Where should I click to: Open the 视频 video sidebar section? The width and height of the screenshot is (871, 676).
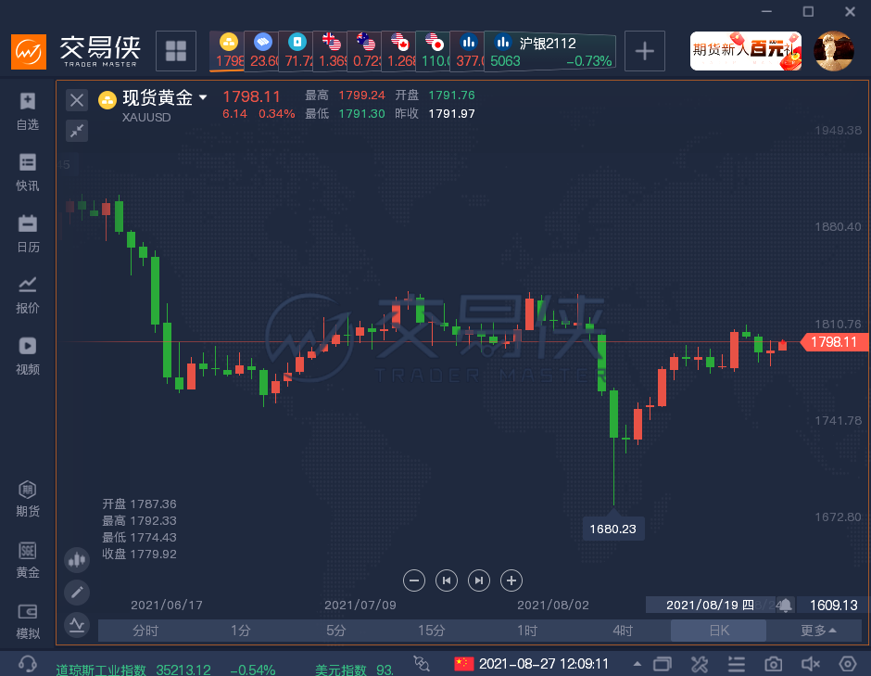coord(28,356)
